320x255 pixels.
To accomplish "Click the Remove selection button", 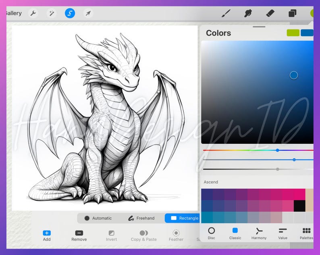I will (x=79, y=236).
